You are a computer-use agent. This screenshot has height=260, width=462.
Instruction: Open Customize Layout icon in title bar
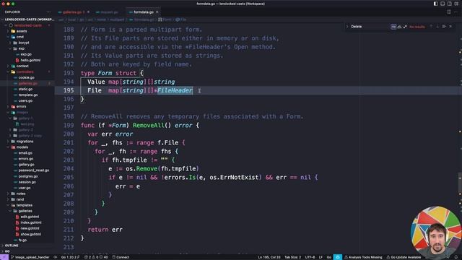456,4
